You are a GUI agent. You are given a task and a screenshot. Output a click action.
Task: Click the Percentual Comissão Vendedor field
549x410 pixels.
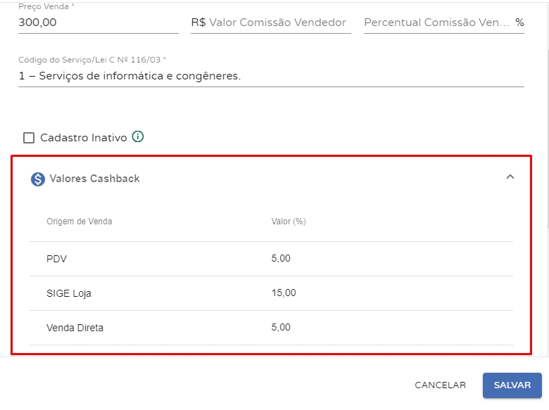pyautogui.click(x=437, y=23)
